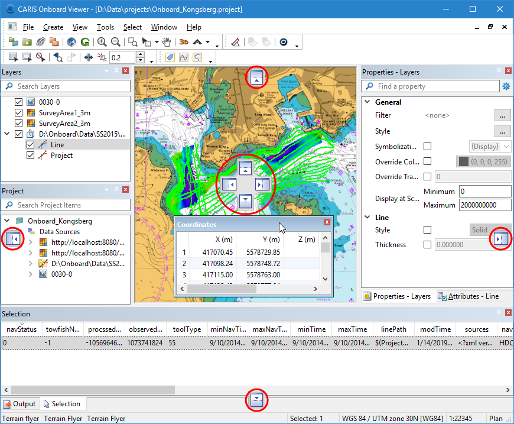This screenshot has width=514, height=424.
Task: Collapse the General properties section
Action: 367,102
